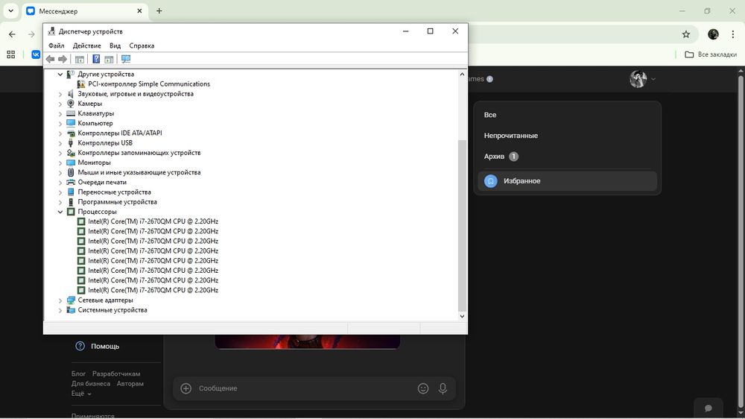Switch to the Мессенджер browser tab
The image size is (745, 419).
85,11
